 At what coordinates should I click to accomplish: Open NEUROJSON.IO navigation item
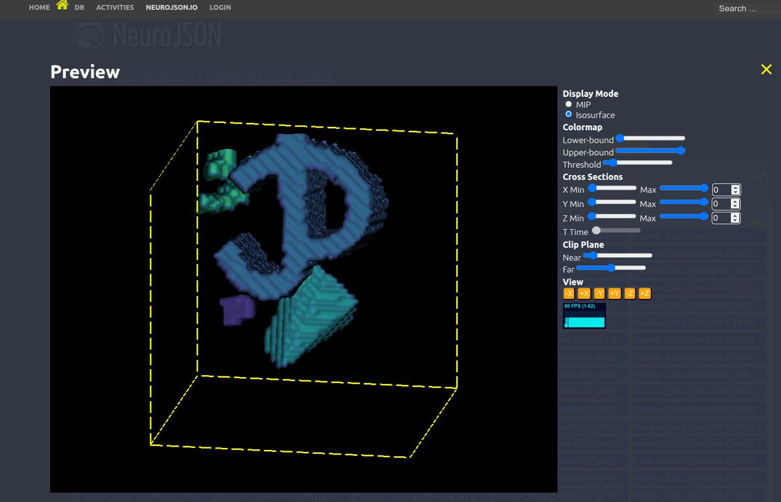point(172,8)
